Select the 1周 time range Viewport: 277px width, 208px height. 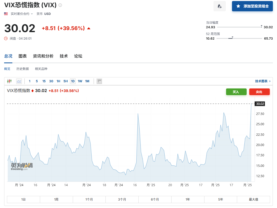click(56, 200)
